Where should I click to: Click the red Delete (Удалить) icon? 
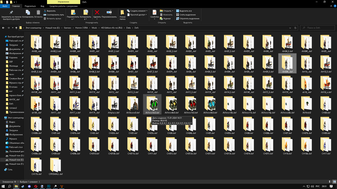point(97,12)
